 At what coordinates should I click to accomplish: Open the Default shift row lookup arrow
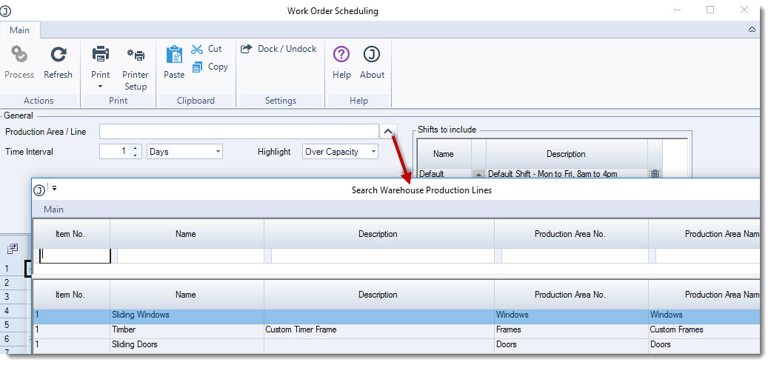point(478,174)
